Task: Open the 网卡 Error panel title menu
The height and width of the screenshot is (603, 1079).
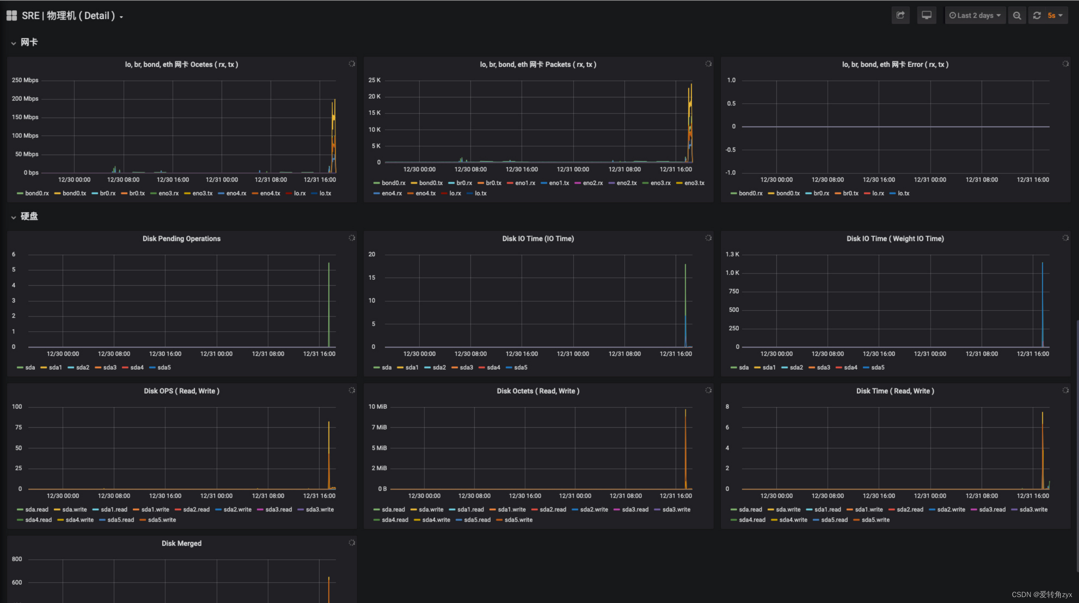Action: point(895,64)
